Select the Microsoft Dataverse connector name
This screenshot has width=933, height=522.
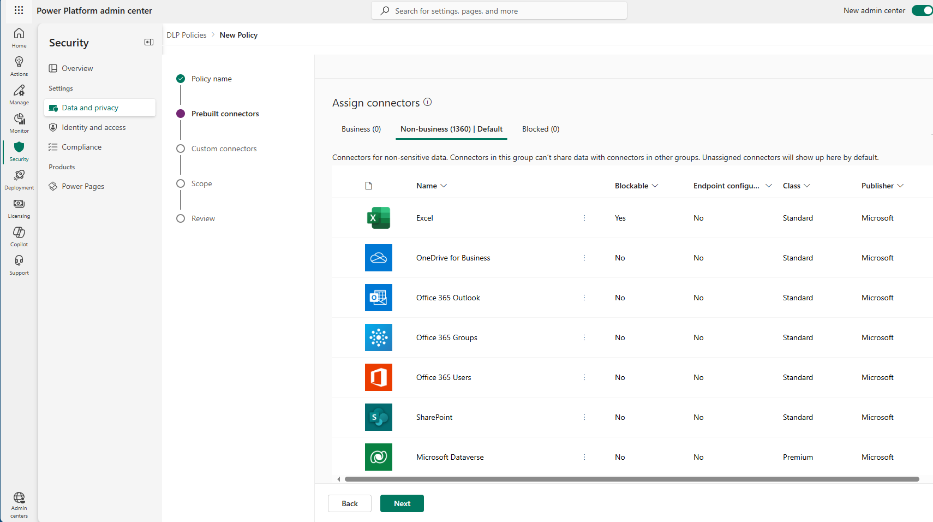450,457
